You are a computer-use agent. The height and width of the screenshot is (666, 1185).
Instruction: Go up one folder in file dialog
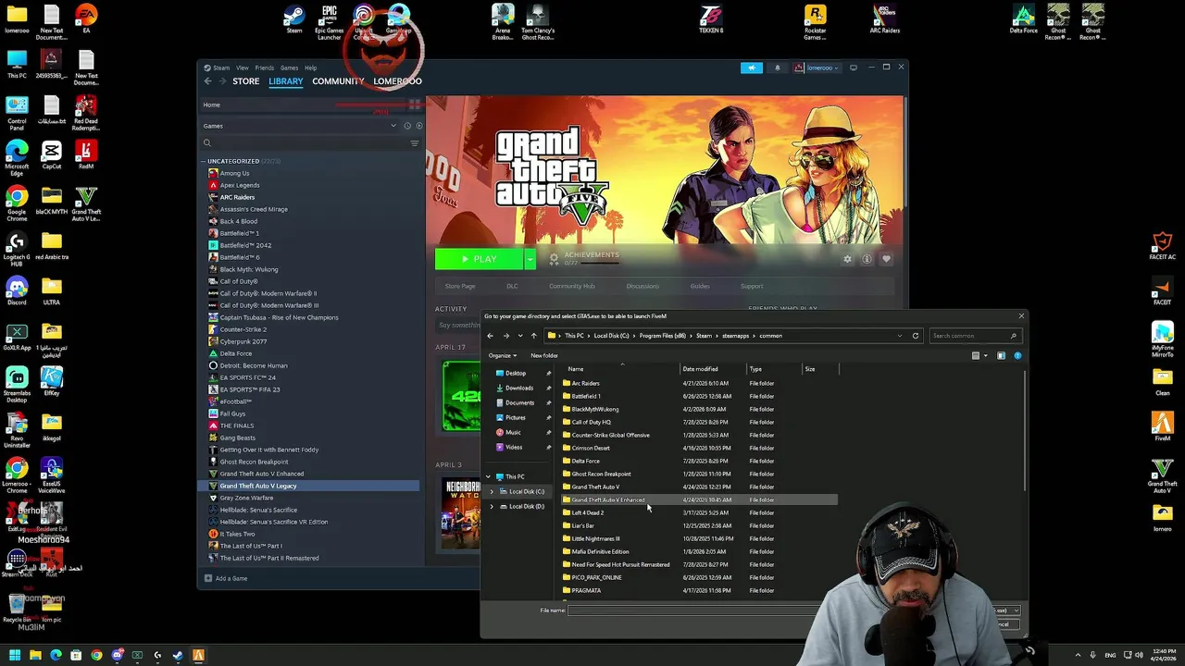click(x=533, y=336)
